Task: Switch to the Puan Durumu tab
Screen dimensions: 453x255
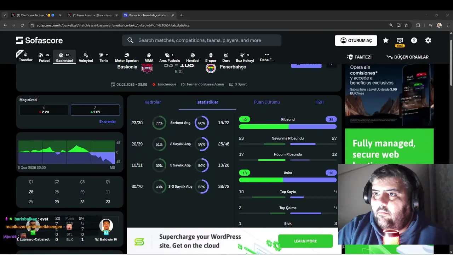Action: 267,102
